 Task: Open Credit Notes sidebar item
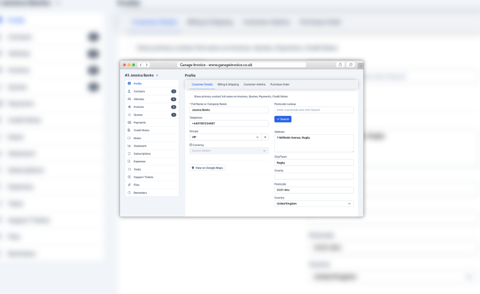click(x=141, y=130)
